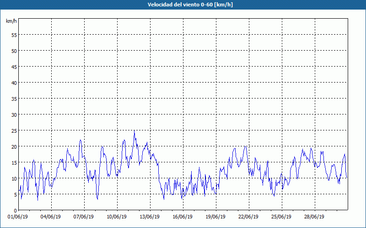Select the 40 y-axis label

(14, 83)
